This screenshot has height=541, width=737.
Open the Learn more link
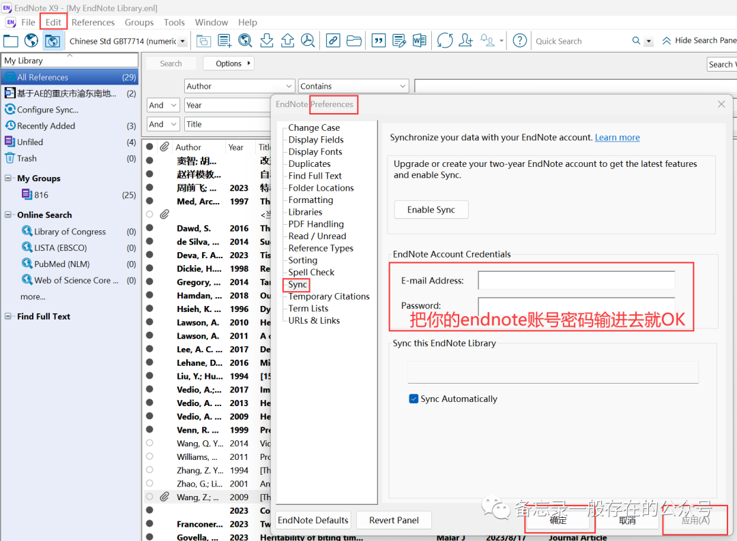(617, 138)
